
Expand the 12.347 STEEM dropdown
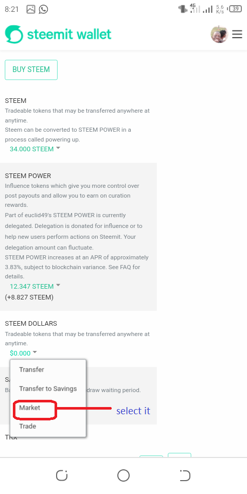click(x=34, y=287)
